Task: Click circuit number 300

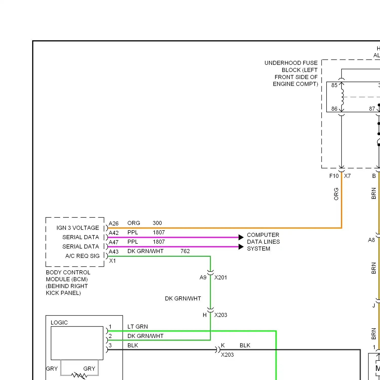Action: tap(157, 223)
